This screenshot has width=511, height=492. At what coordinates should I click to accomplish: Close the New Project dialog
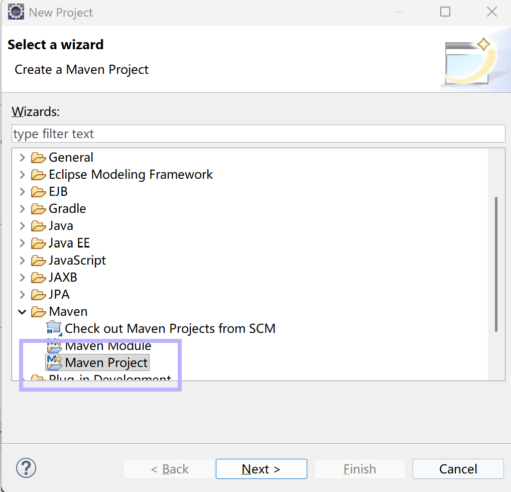(492, 12)
